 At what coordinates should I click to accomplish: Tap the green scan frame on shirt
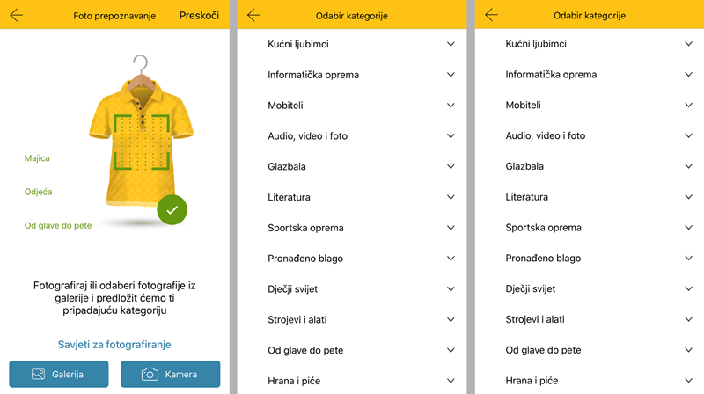tap(142, 142)
